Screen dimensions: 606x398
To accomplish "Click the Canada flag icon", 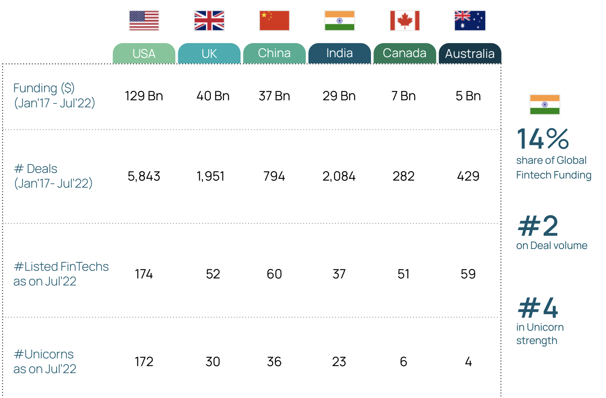I will [405, 21].
